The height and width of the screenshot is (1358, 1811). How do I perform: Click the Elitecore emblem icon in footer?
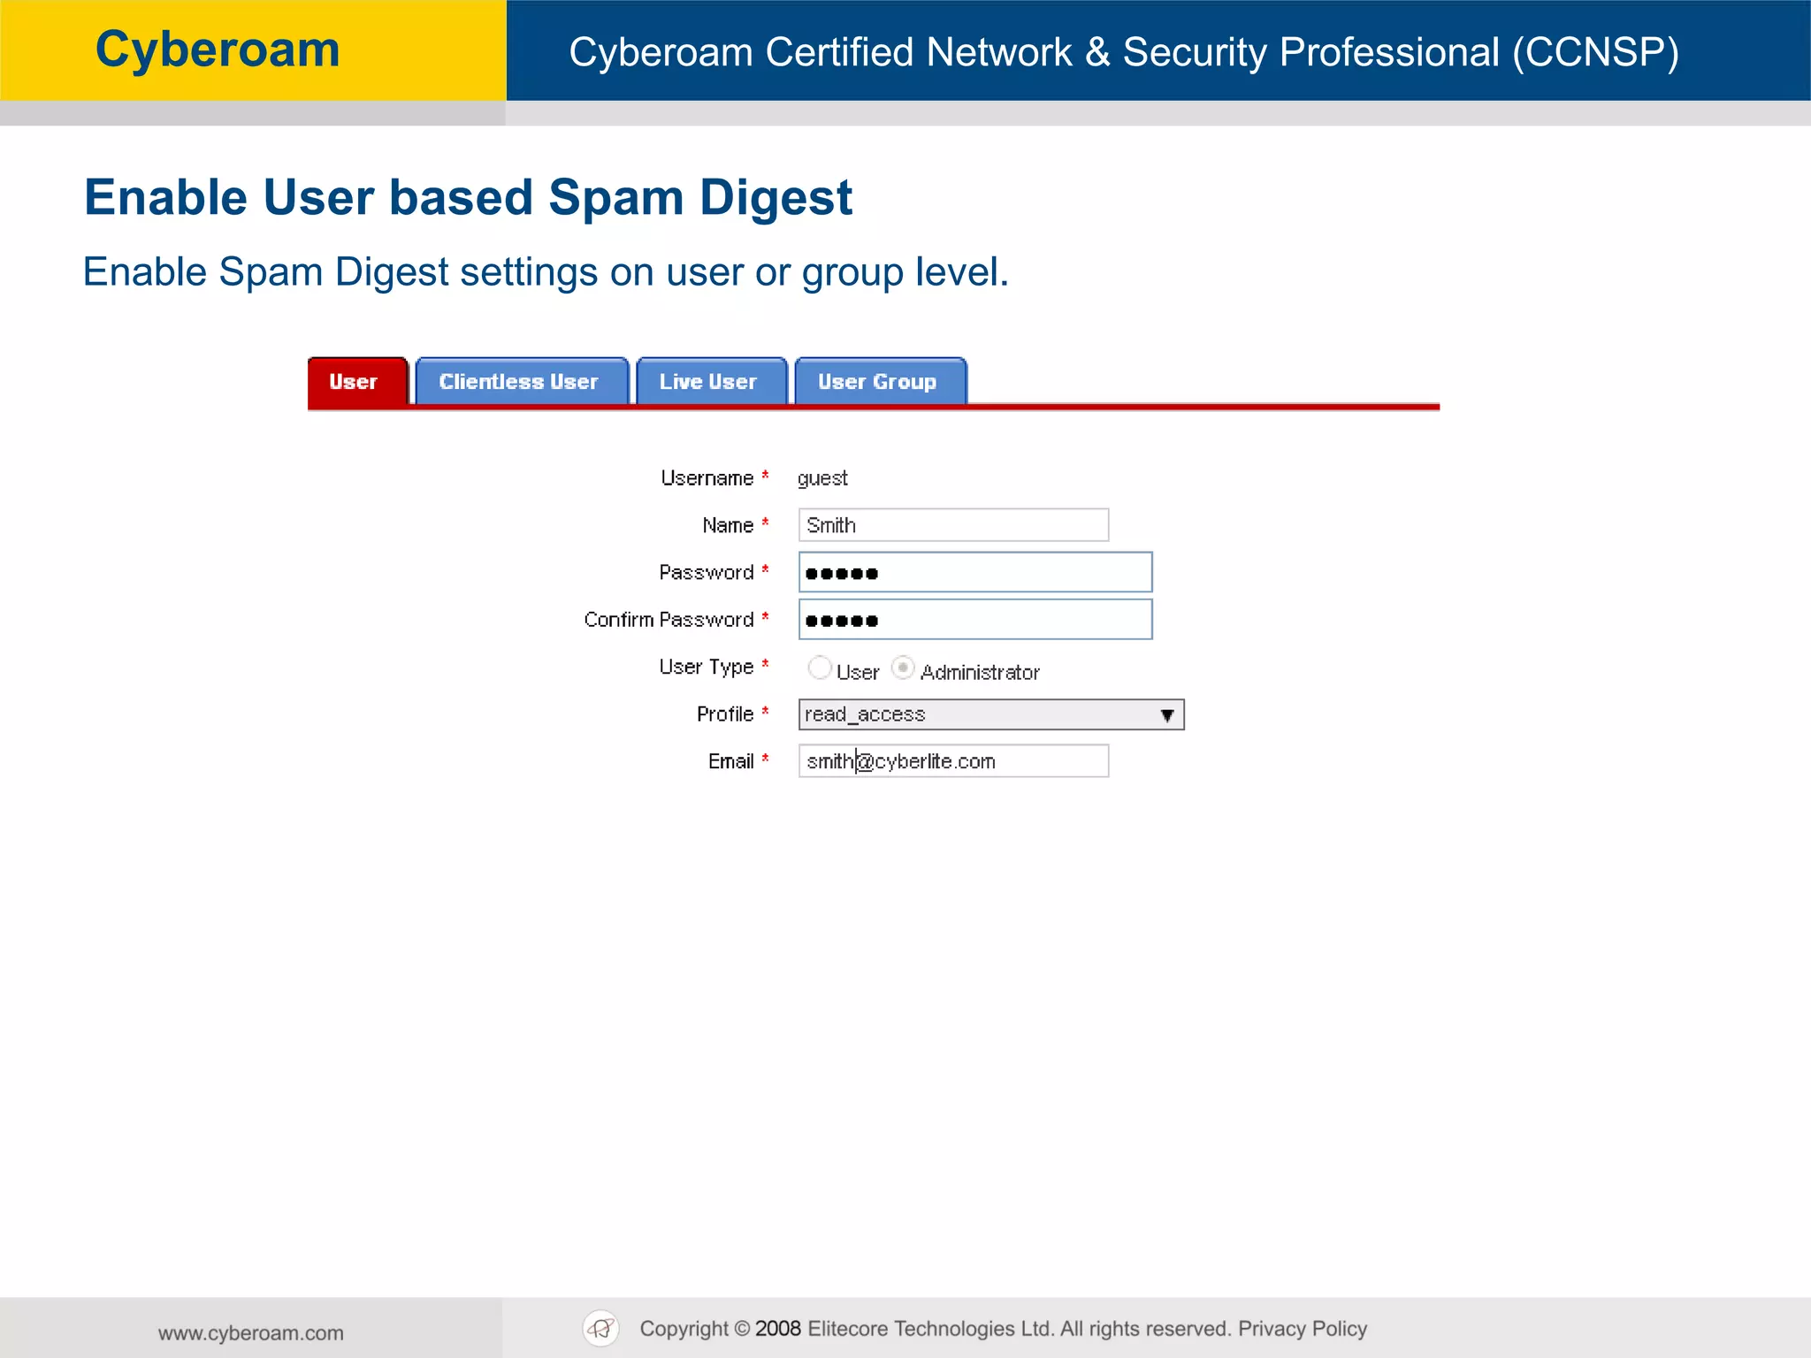coord(601,1328)
